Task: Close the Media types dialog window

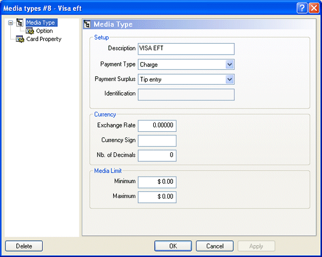Action: (x=314, y=8)
